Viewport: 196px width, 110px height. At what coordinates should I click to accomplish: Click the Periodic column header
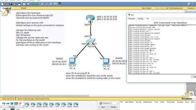point(180,102)
